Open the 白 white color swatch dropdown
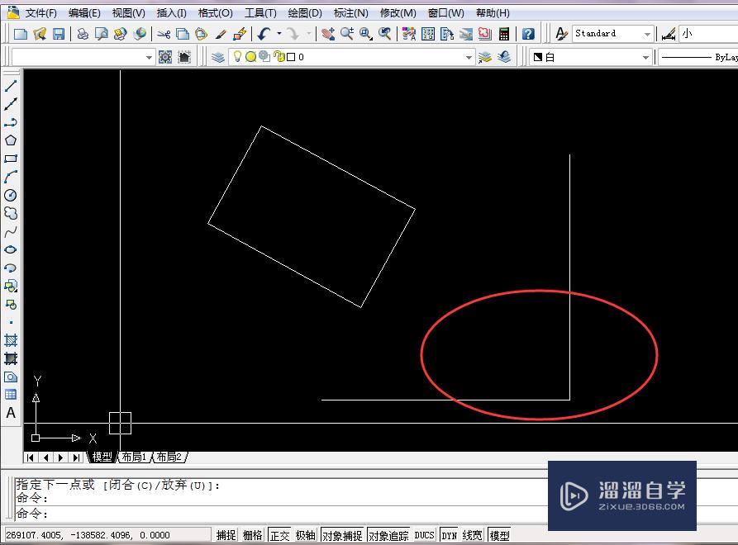This screenshot has height=545, width=738. tap(647, 56)
